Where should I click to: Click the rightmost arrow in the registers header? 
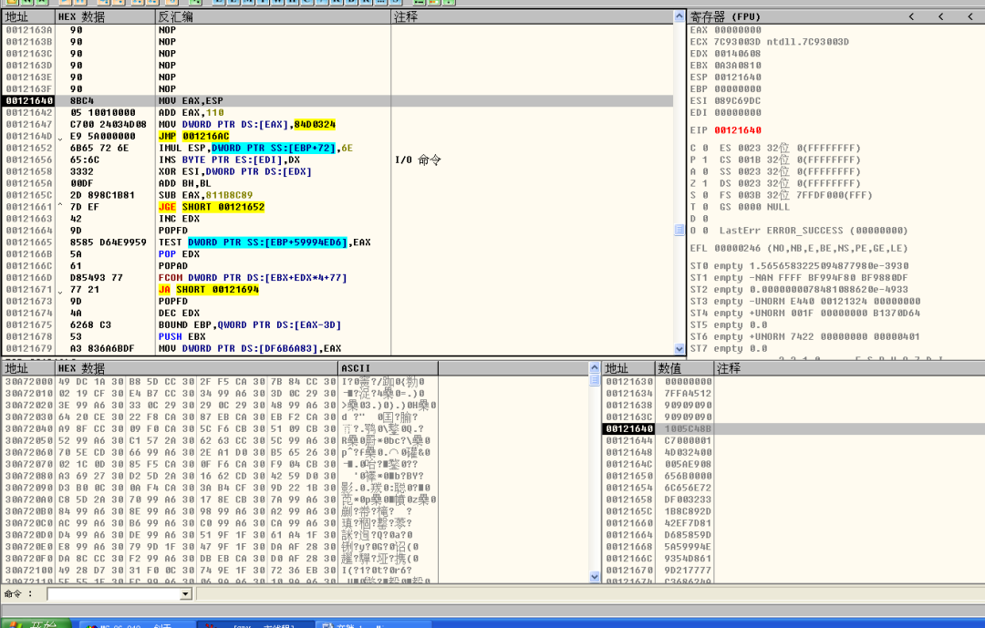970,17
